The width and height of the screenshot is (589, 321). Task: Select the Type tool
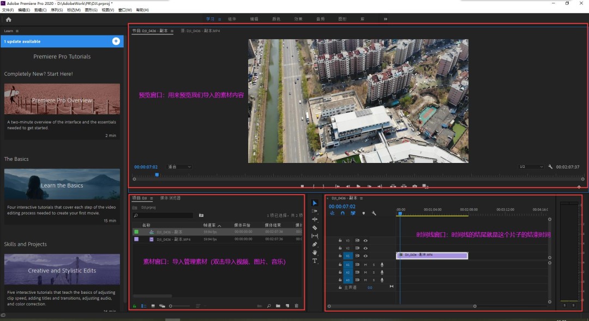click(315, 260)
